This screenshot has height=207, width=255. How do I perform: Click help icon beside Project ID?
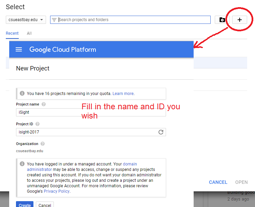tap(37, 124)
